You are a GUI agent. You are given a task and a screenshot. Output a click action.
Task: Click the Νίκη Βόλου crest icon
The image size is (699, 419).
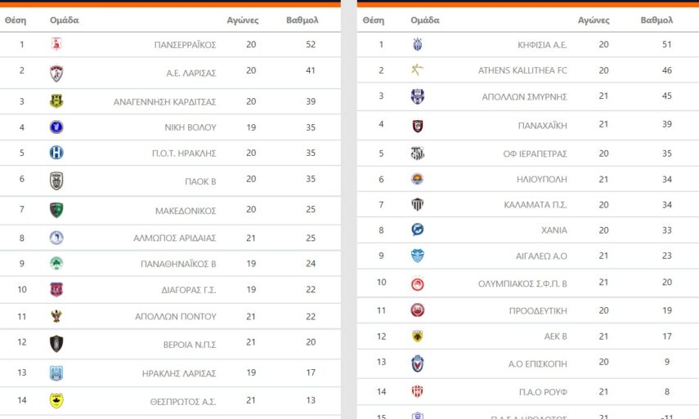56,127
